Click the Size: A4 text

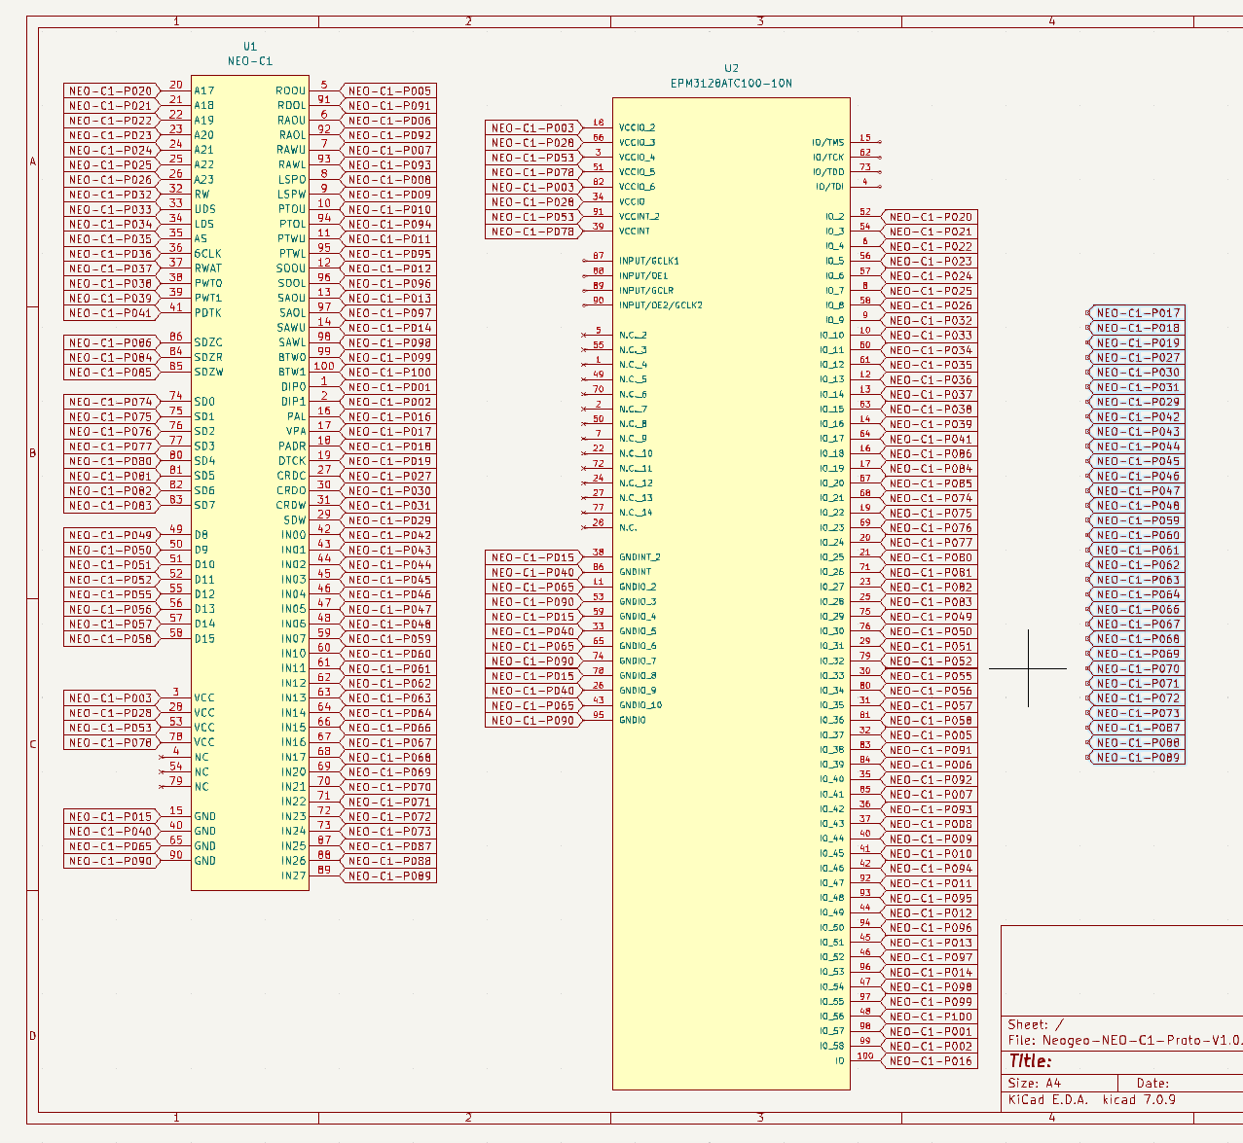pos(1034,1083)
